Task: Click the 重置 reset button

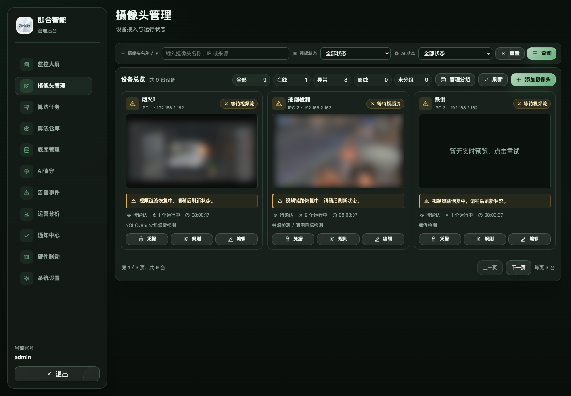Action: 510,53
